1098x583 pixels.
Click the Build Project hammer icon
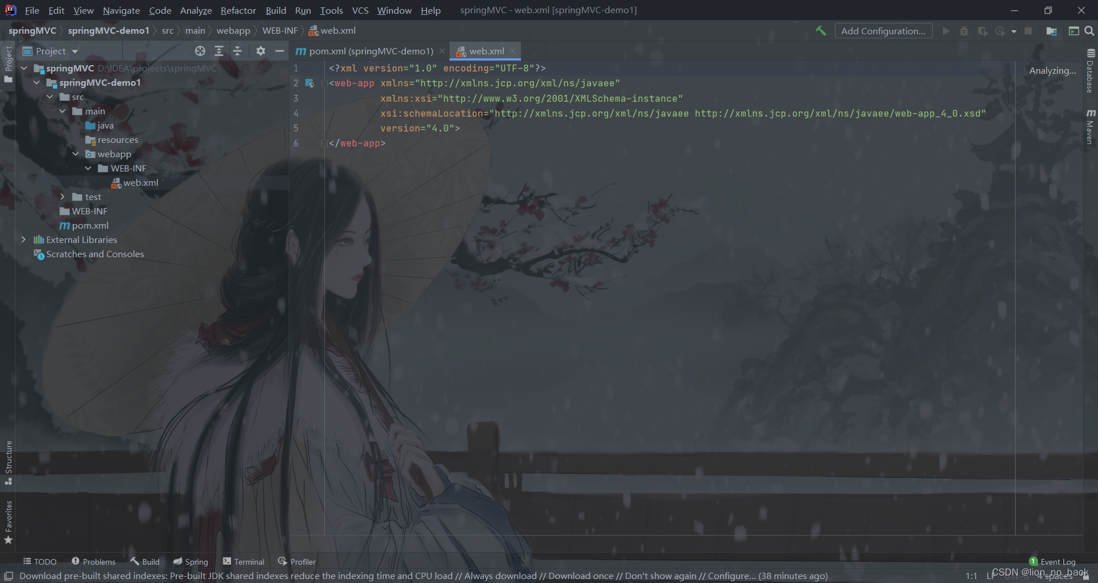click(x=821, y=31)
